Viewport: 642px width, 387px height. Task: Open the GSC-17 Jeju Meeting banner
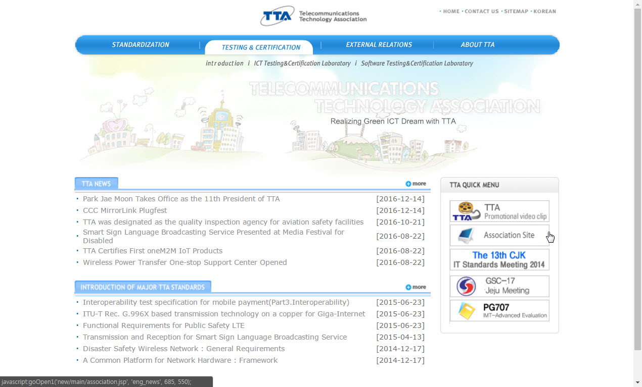click(x=499, y=286)
